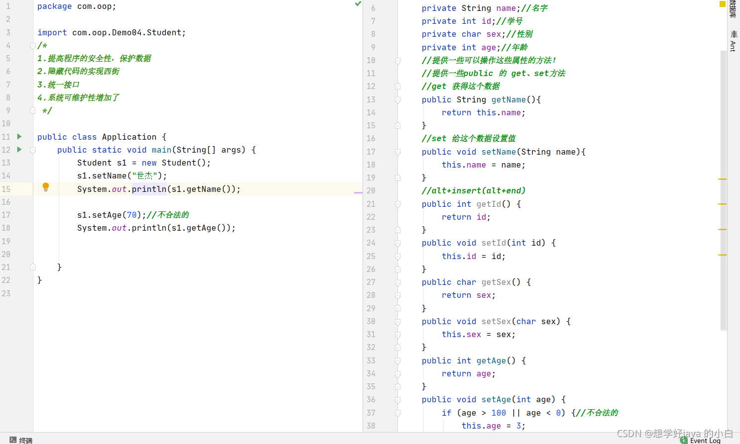Click comment '1.提高程序的安全性，保护数据'
The image size is (740, 444).
[x=94, y=59]
